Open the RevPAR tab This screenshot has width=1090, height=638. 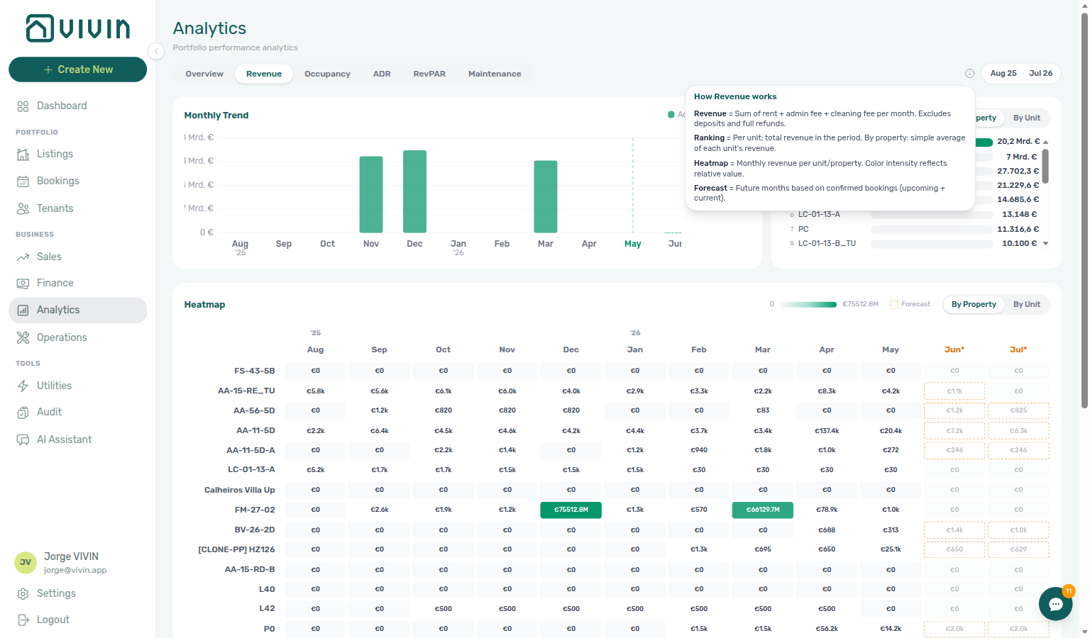[429, 74]
